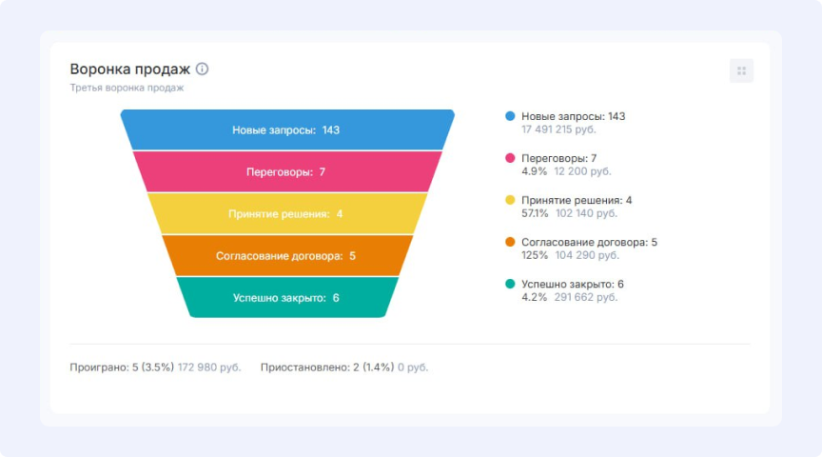822x457 pixels.
Task: Open the Новые запросы: 143 legend entry
Action: tap(573, 116)
